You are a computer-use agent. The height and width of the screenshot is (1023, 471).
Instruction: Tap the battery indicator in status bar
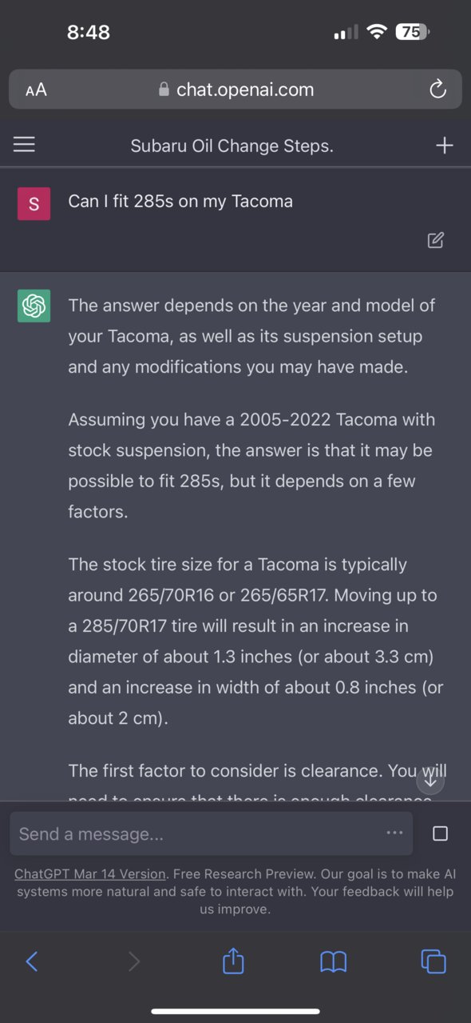tap(412, 32)
